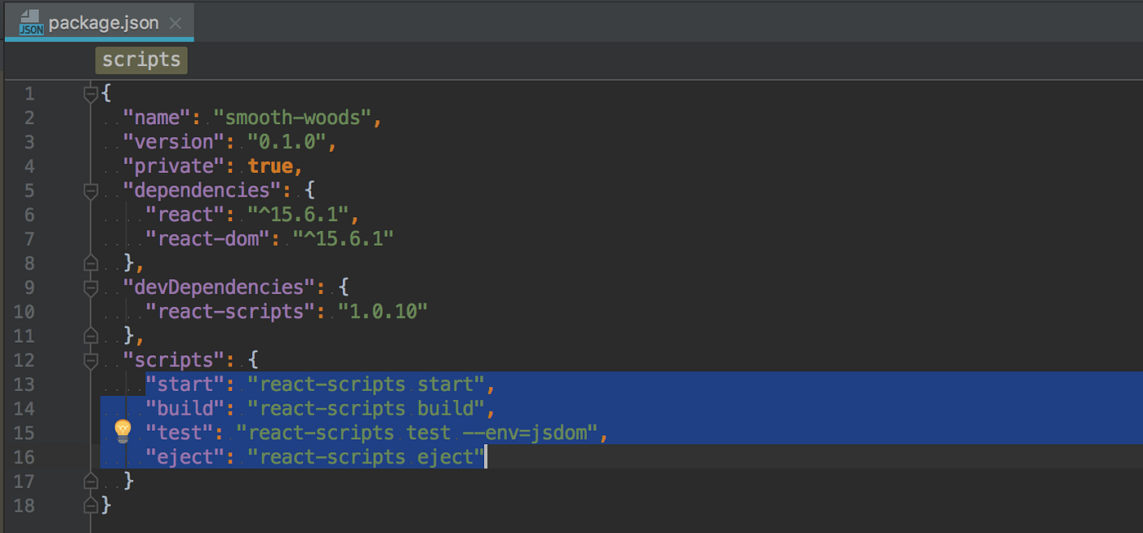Viewport: 1143px width, 533px height.
Task: Open the scripts breadcrumb
Action: point(140,60)
